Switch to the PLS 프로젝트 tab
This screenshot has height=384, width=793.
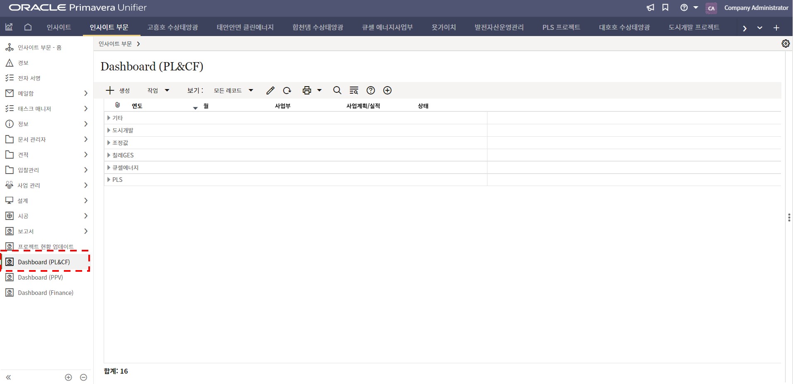[x=561, y=27]
